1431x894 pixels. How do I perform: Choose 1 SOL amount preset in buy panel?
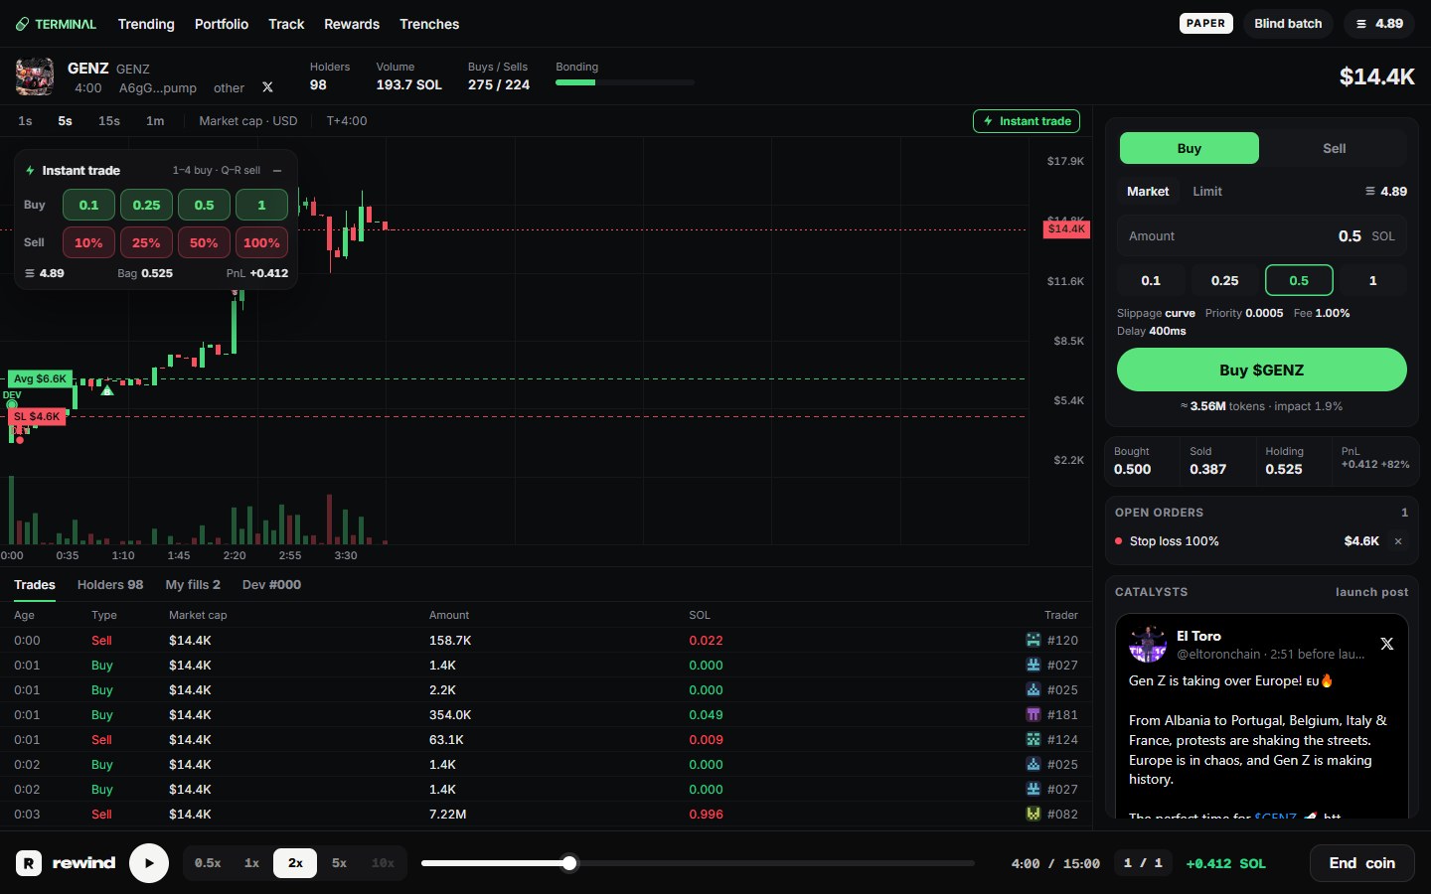1372,280
